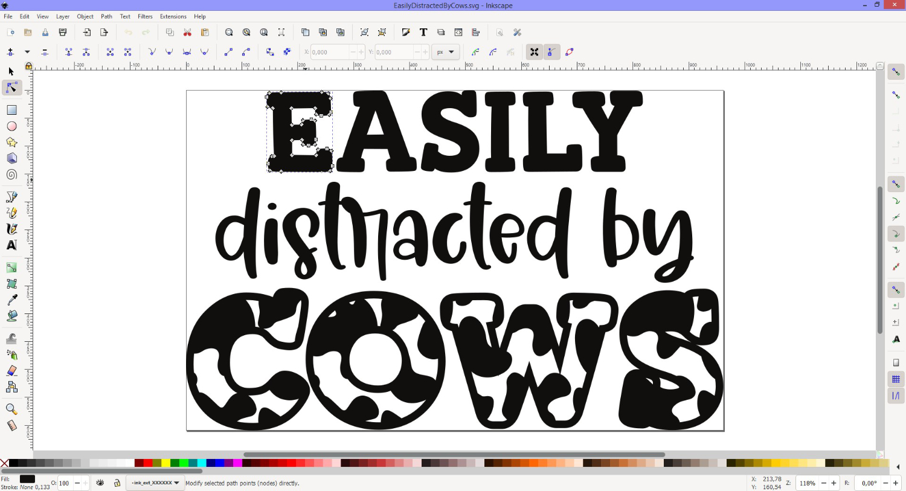The width and height of the screenshot is (906, 491).
Task: Open Text and Font dialog icon
Action: [x=423, y=33]
